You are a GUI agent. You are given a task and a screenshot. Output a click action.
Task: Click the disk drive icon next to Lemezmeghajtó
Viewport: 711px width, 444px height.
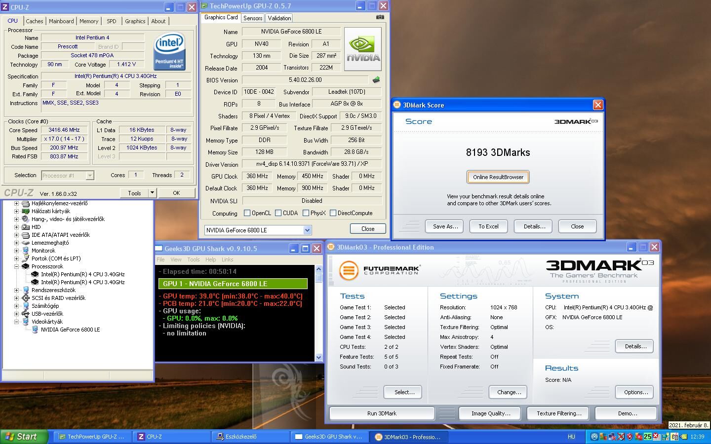(x=26, y=243)
